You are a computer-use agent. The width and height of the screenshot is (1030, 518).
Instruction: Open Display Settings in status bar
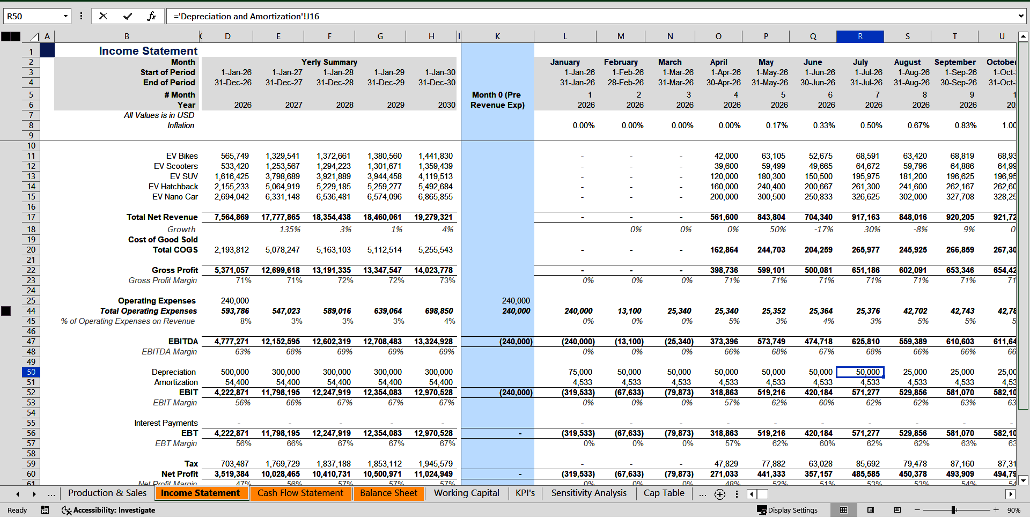click(x=788, y=510)
